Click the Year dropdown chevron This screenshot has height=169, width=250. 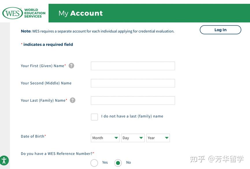pos(166,138)
